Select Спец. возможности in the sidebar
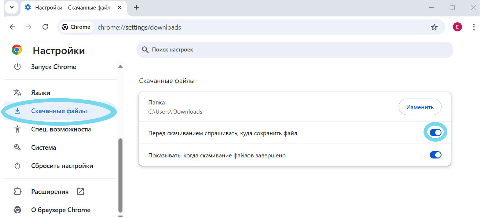 coord(61,129)
